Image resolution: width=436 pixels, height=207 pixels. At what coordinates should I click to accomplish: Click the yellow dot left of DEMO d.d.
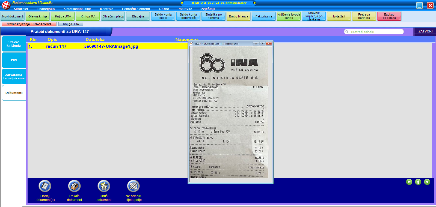pos(182,3)
